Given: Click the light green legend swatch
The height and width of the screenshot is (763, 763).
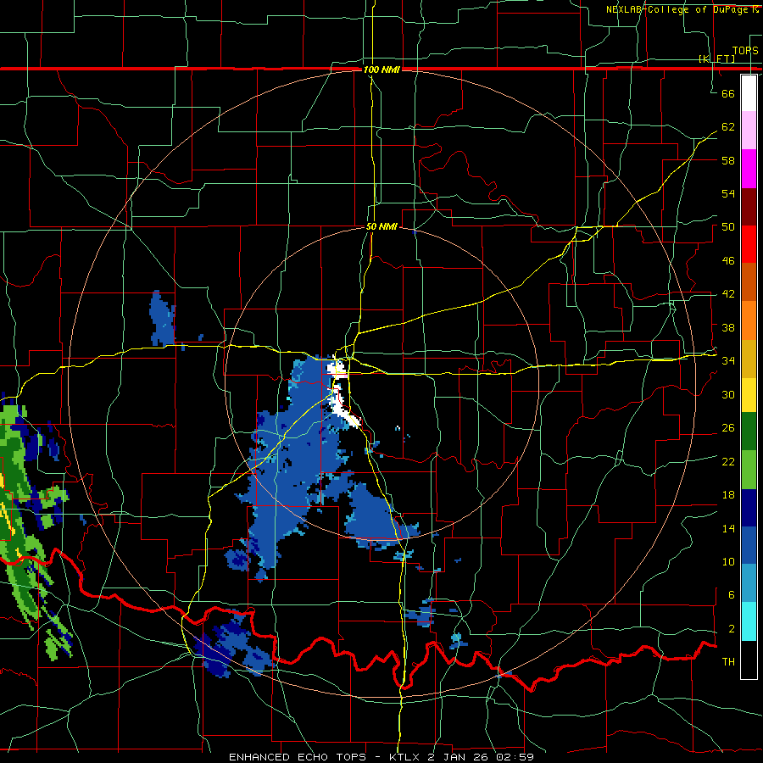Looking at the screenshot, I should 749,470.
